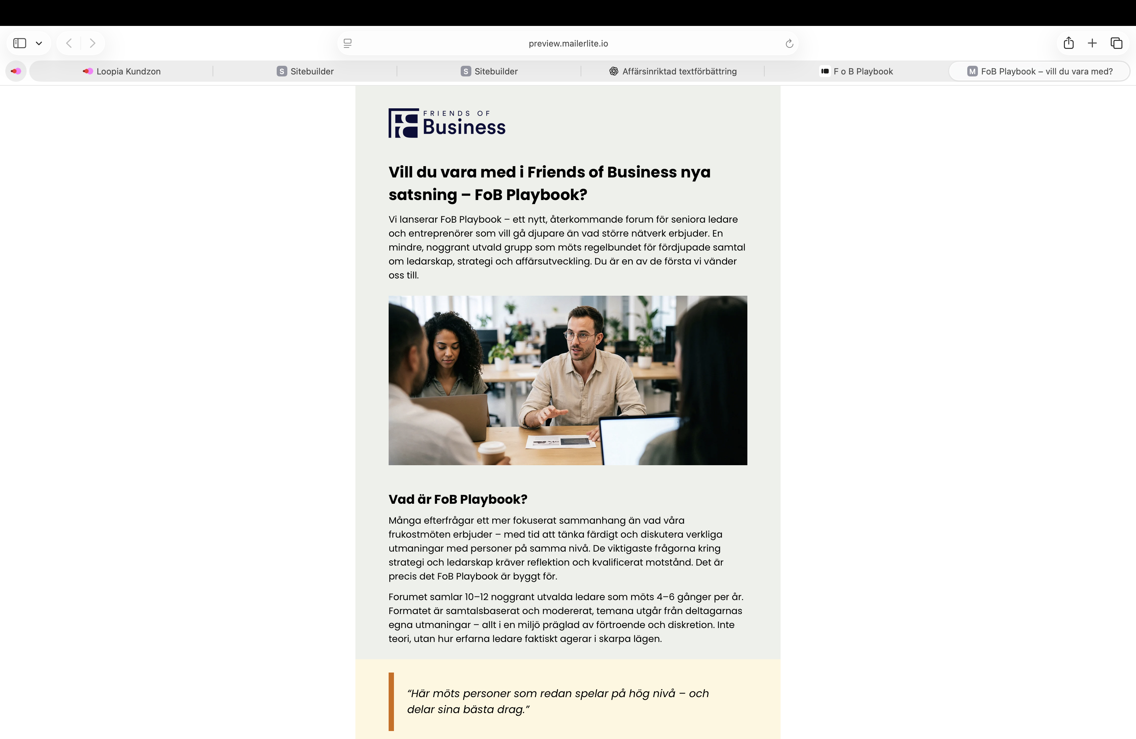
Task: Open the second Sitebuilder tab
Action: (x=489, y=71)
